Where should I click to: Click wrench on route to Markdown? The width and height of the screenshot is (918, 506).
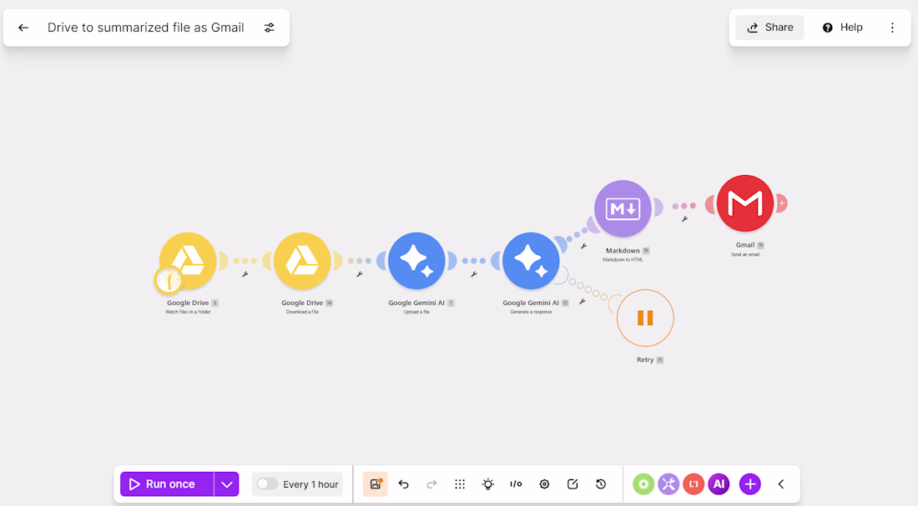583,246
